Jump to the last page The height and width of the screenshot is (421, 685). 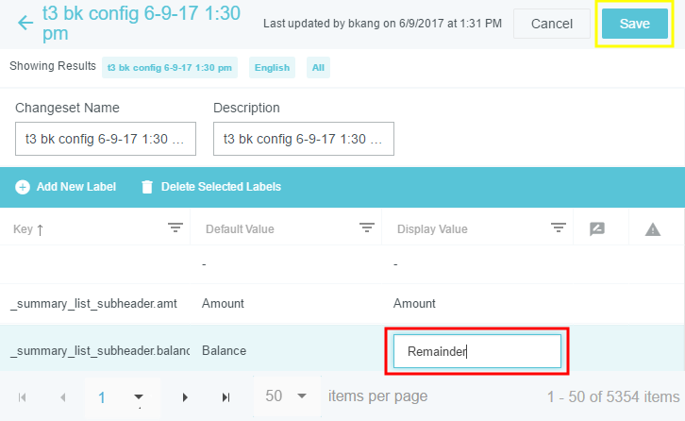coord(226,397)
